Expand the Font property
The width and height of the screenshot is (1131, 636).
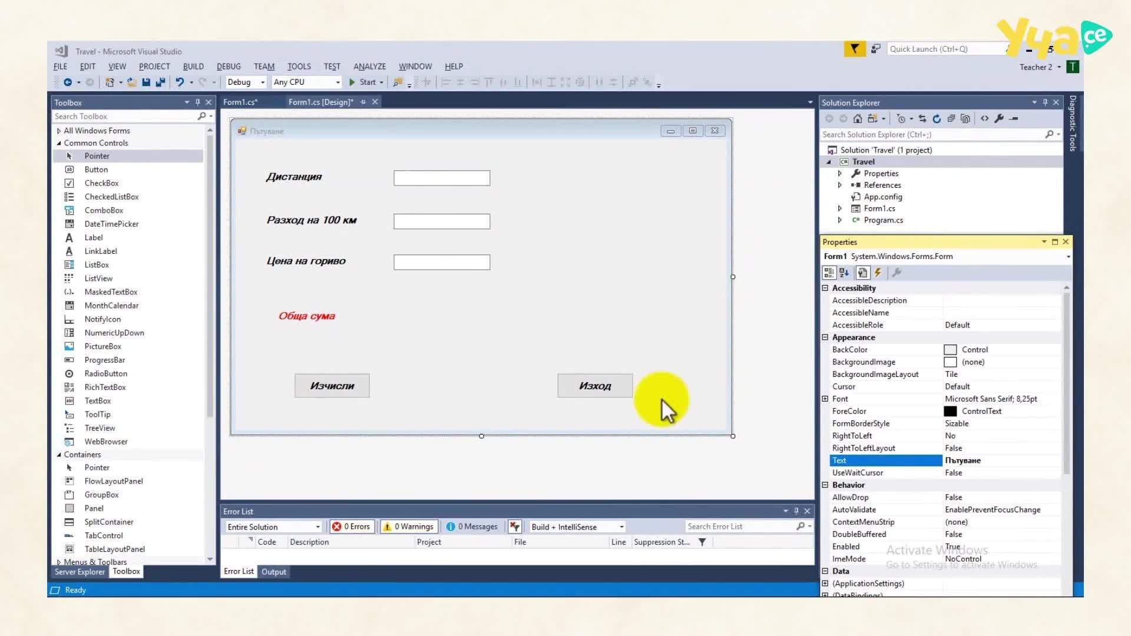tap(825, 399)
